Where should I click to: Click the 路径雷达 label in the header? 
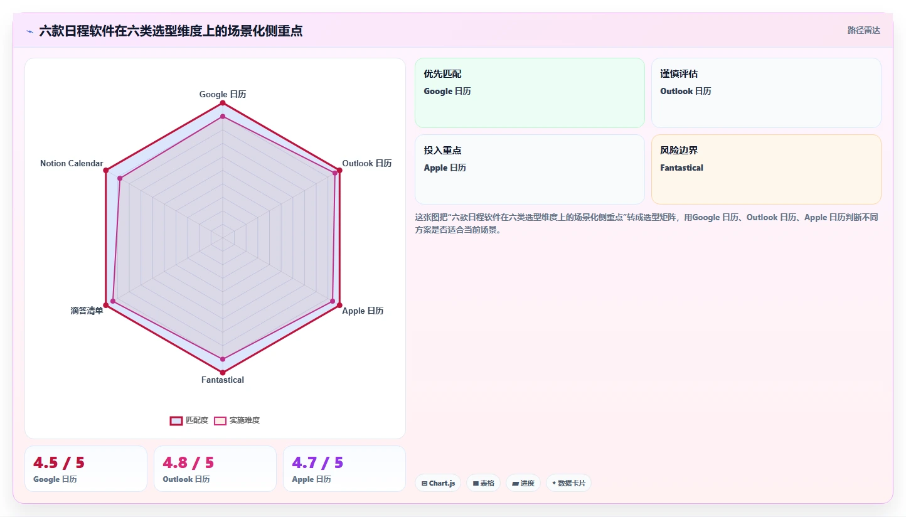(864, 30)
